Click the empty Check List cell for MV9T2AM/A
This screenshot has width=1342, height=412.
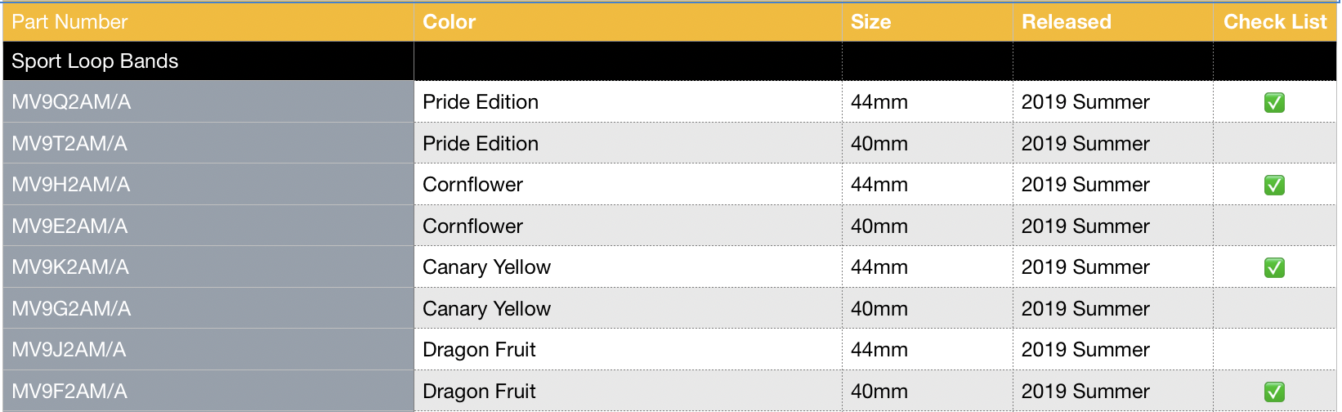(x=1274, y=143)
